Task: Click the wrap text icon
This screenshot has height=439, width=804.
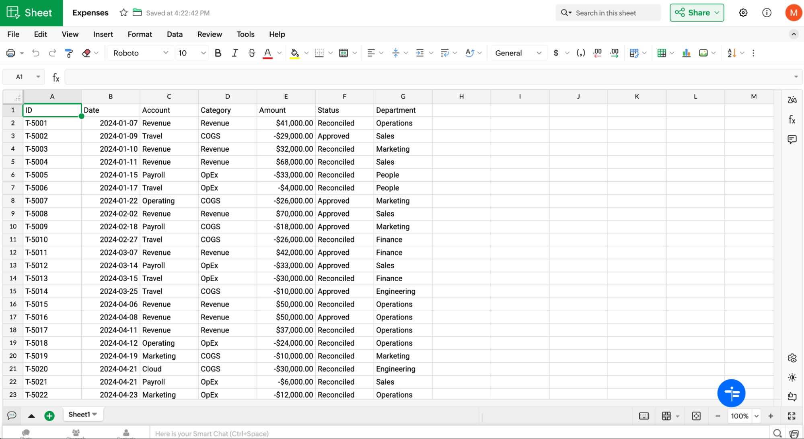Action: [444, 53]
